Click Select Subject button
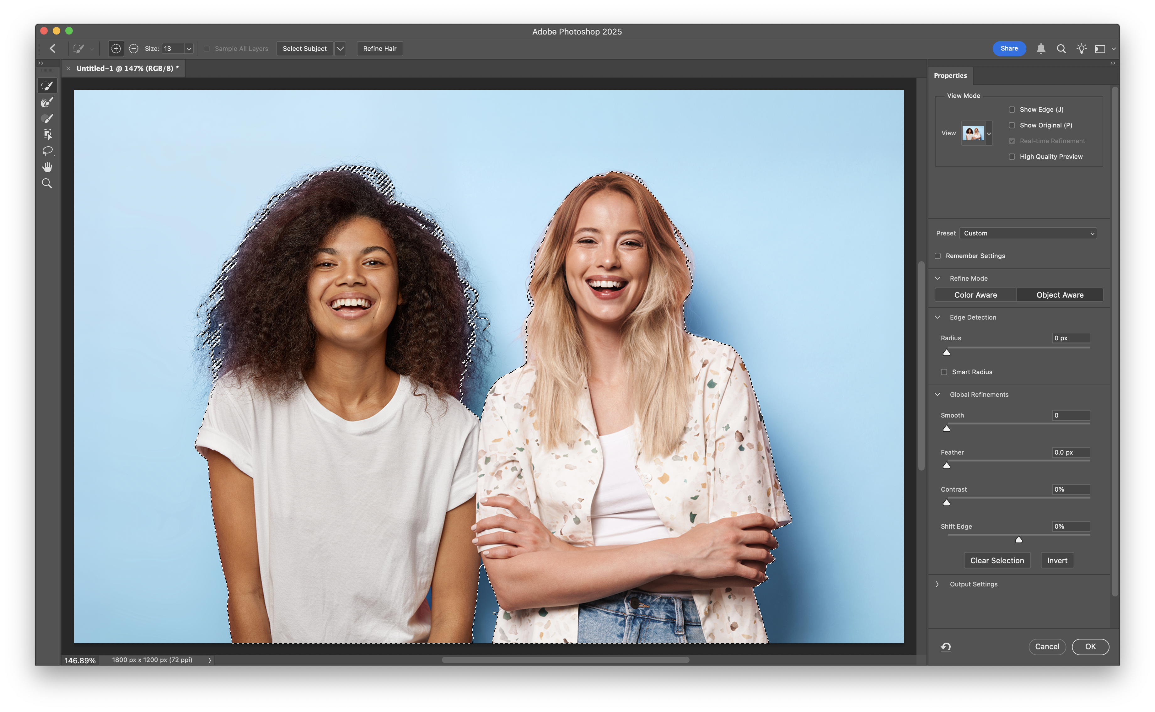Image resolution: width=1155 pixels, height=712 pixels. (x=304, y=48)
